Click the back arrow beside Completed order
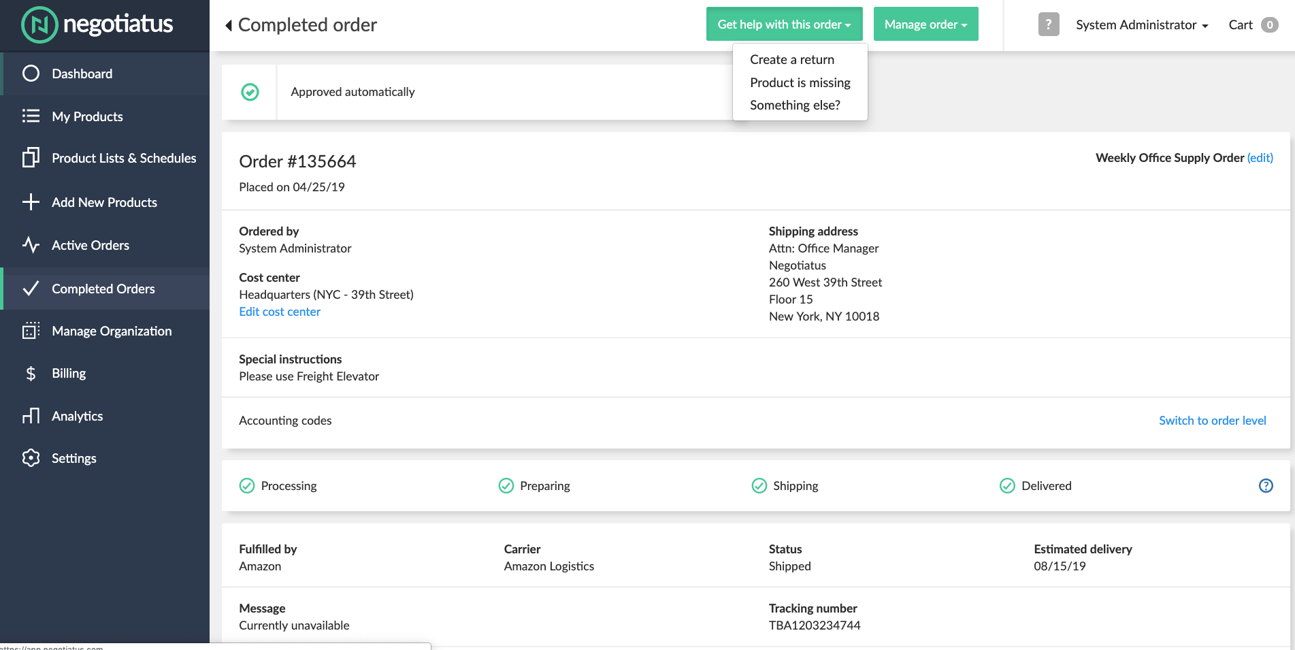The width and height of the screenshot is (1295, 650). point(229,25)
